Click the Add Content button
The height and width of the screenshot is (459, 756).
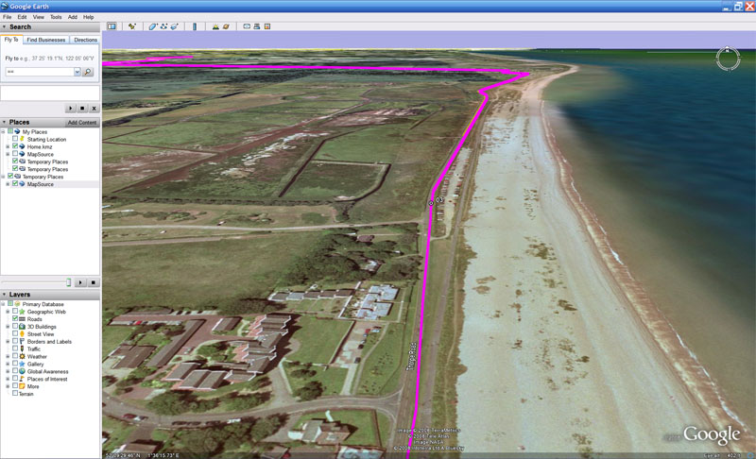coord(82,123)
